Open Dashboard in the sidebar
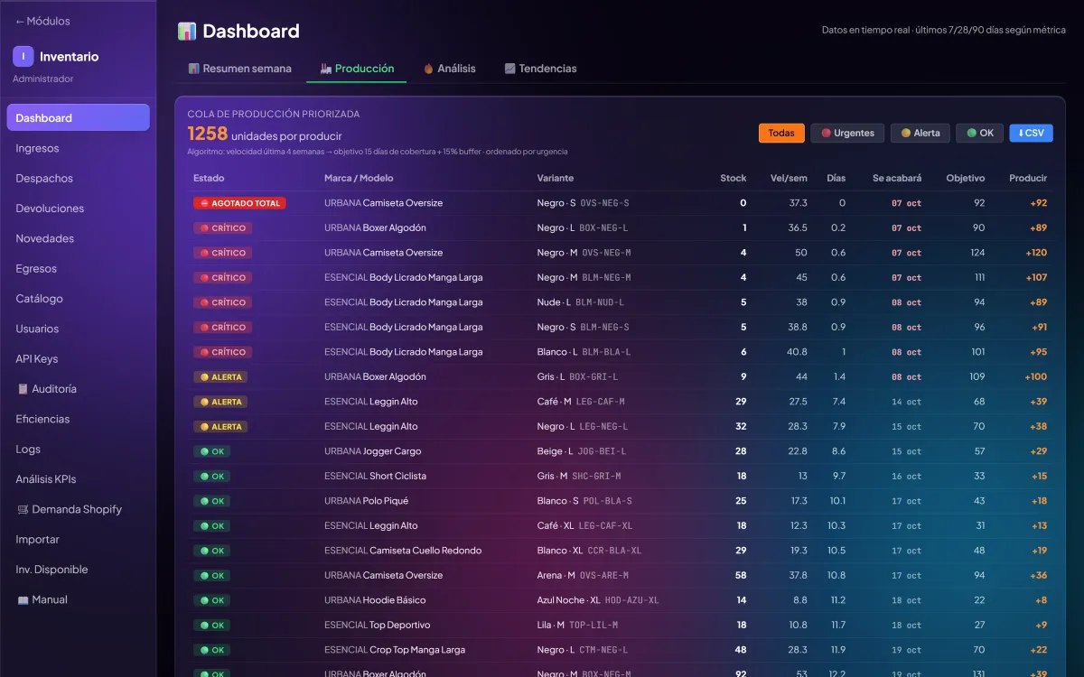Viewport: 1084px width, 677px height. click(x=79, y=118)
